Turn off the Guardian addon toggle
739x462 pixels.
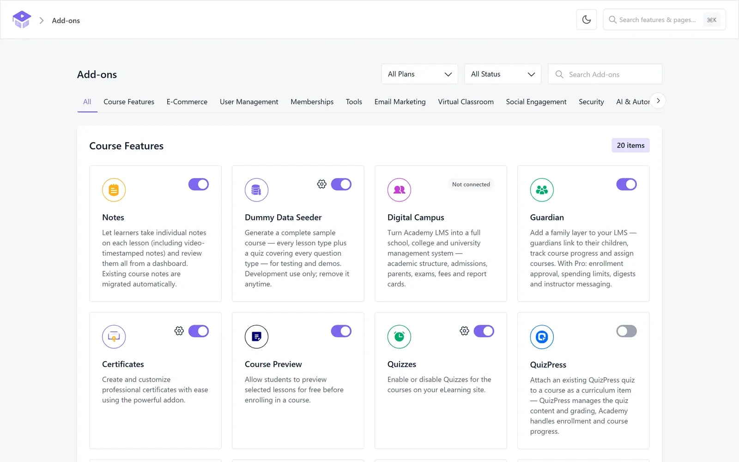pyautogui.click(x=627, y=184)
